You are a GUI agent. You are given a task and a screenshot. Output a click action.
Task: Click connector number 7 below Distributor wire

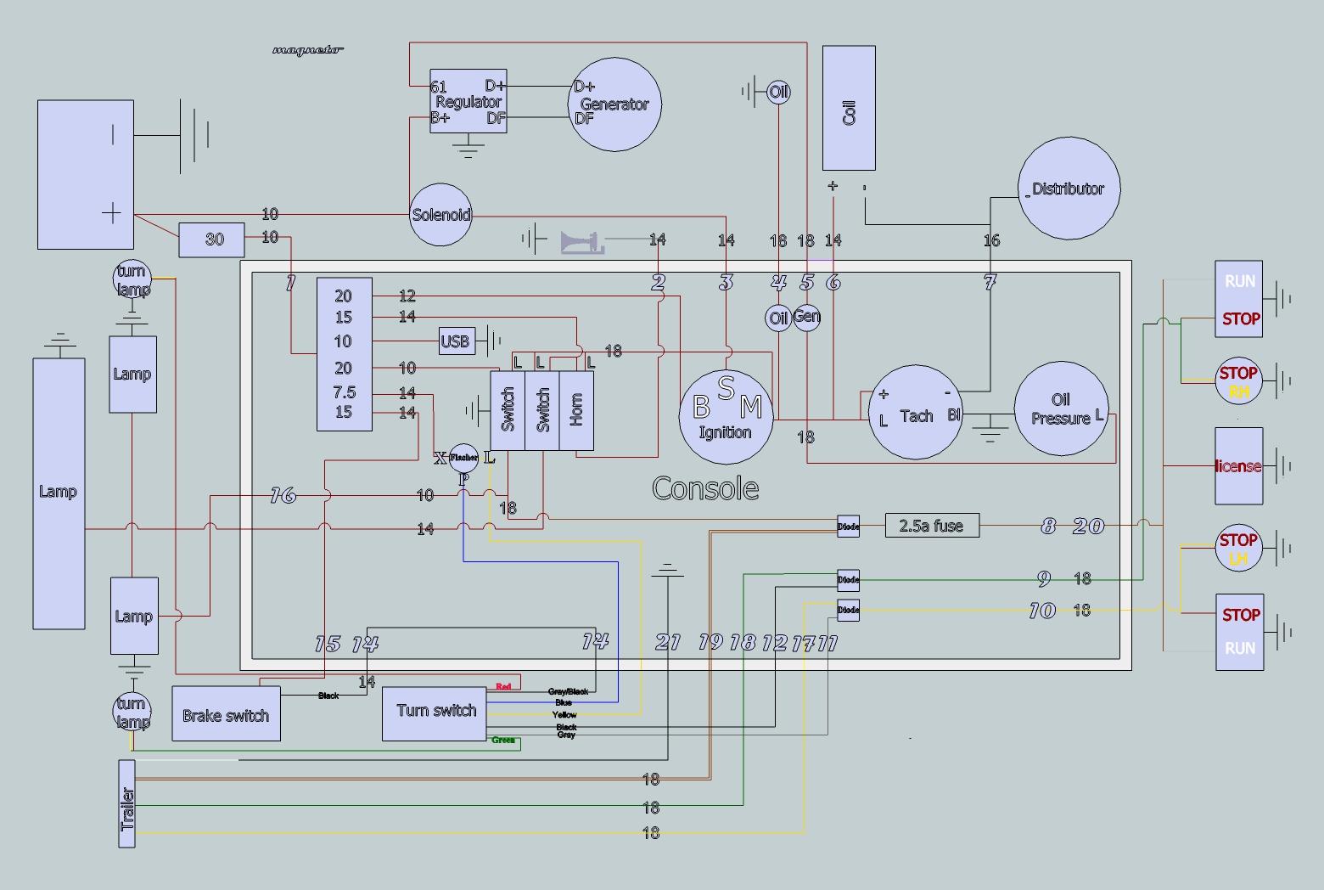click(990, 283)
